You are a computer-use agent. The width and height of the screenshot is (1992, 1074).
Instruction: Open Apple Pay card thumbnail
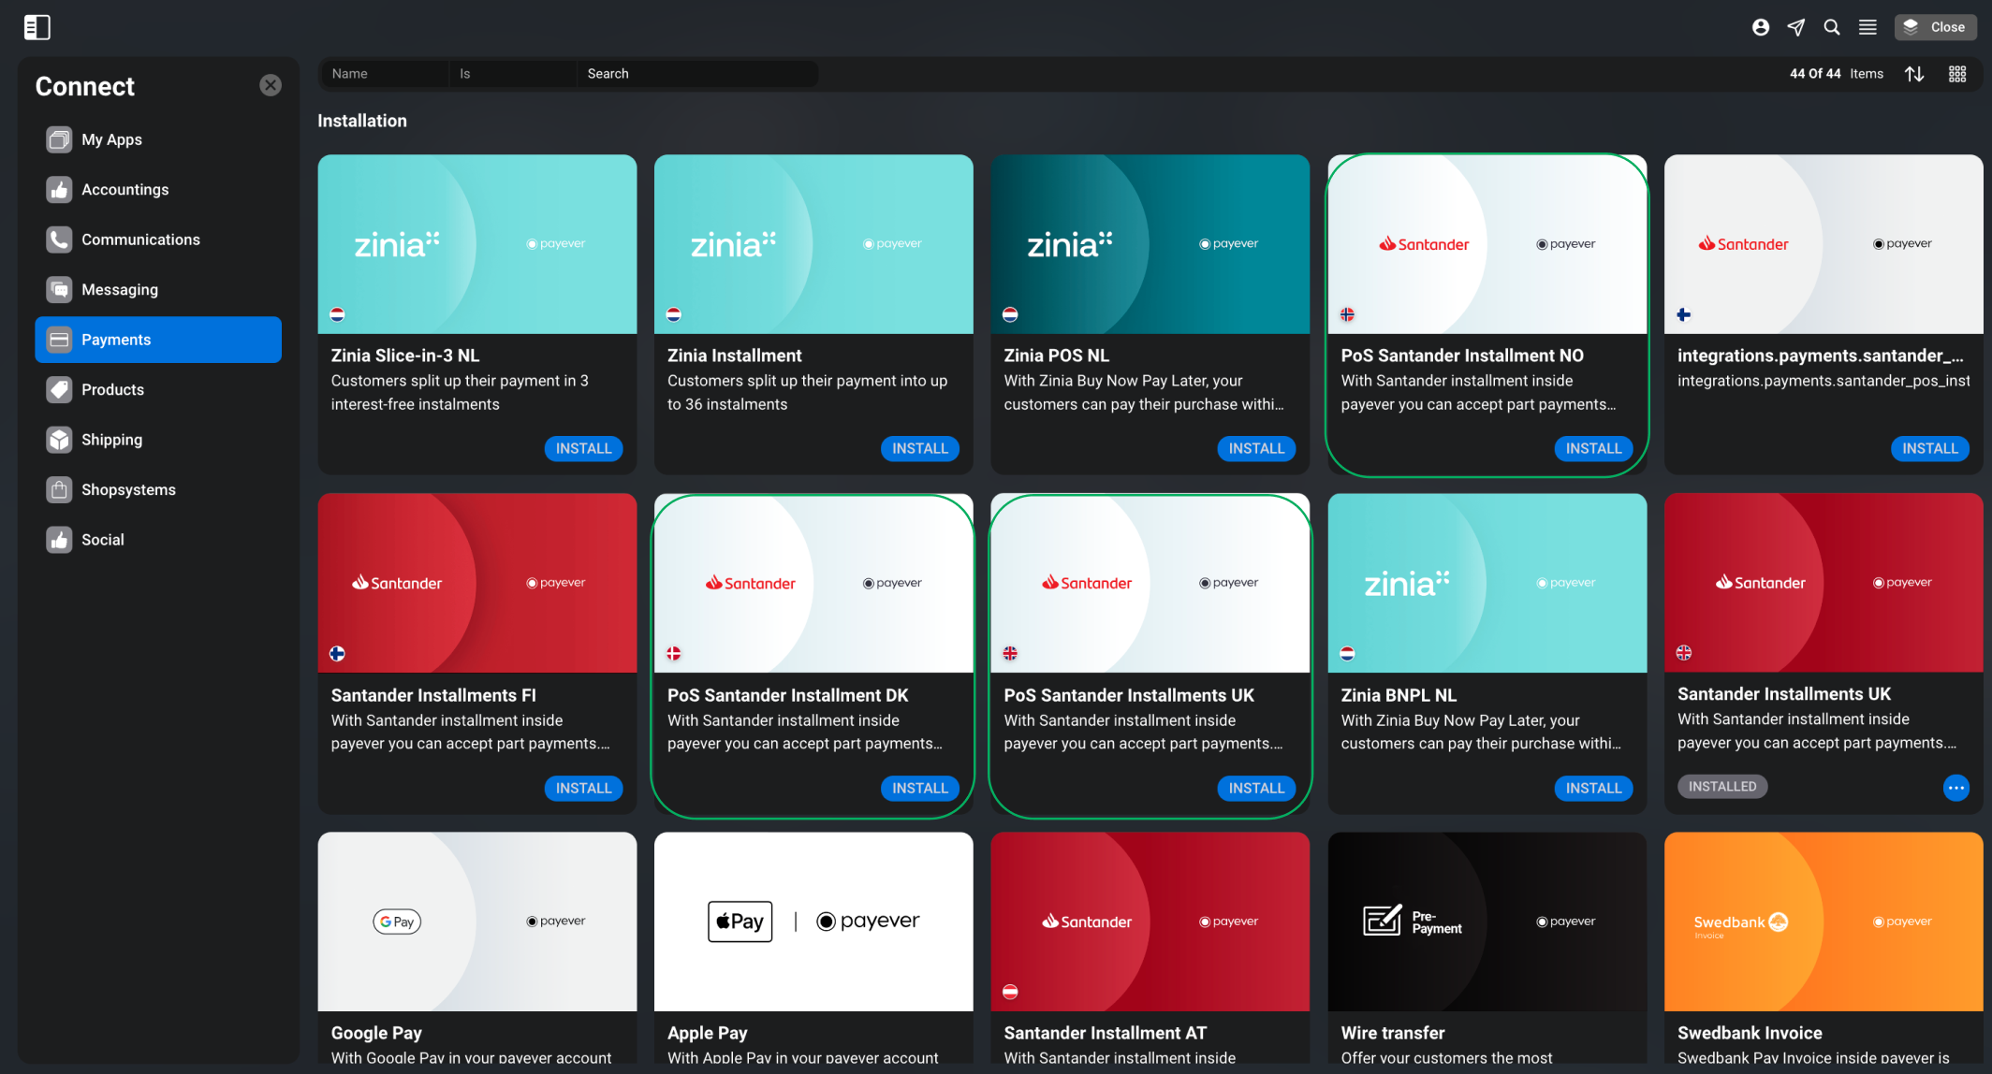click(x=813, y=922)
